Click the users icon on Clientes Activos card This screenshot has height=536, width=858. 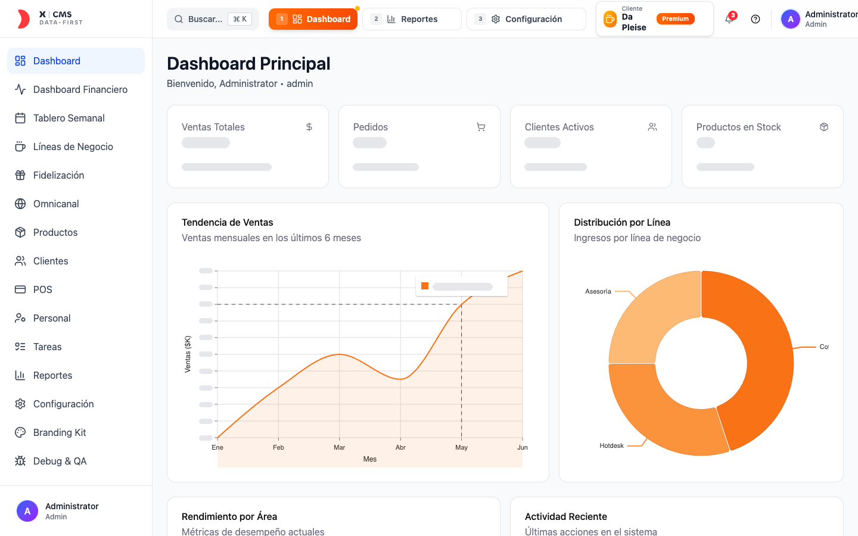coord(652,127)
